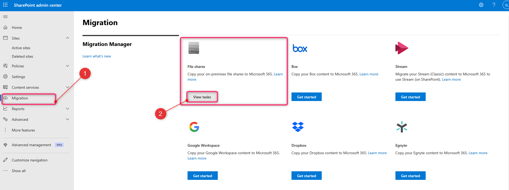Open Active sites page
The height and width of the screenshot is (190, 509).
point(21,48)
